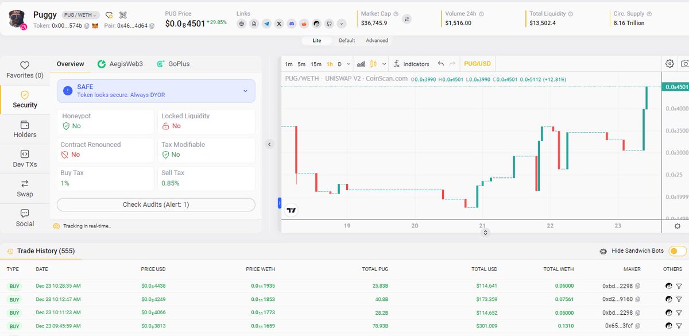Image resolution: width=689 pixels, height=336 pixels.
Task: Open Dev TXs sidebar section
Action: click(x=25, y=159)
